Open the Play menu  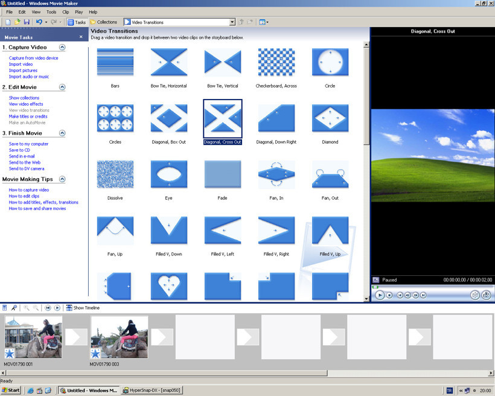click(78, 12)
